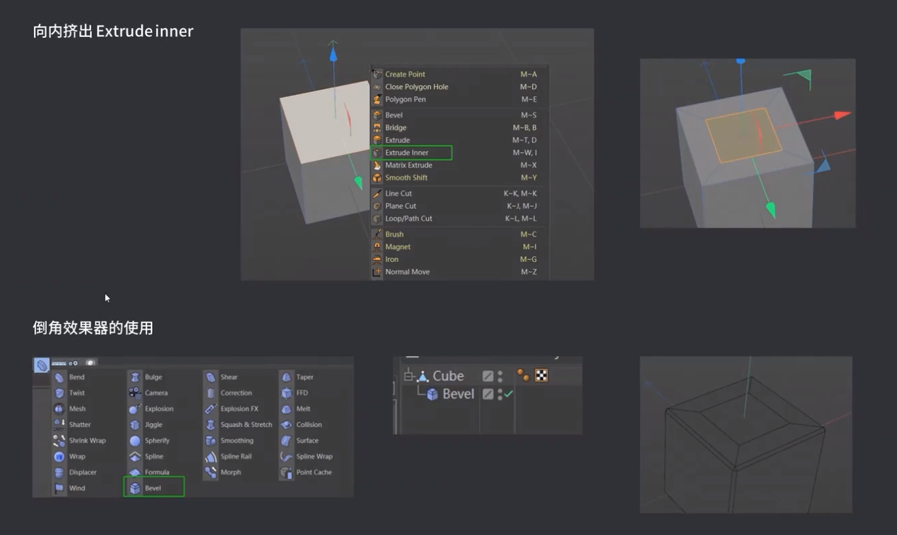Select the Melt deformer icon
The image size is (897, 535).
tap(286, 409)
